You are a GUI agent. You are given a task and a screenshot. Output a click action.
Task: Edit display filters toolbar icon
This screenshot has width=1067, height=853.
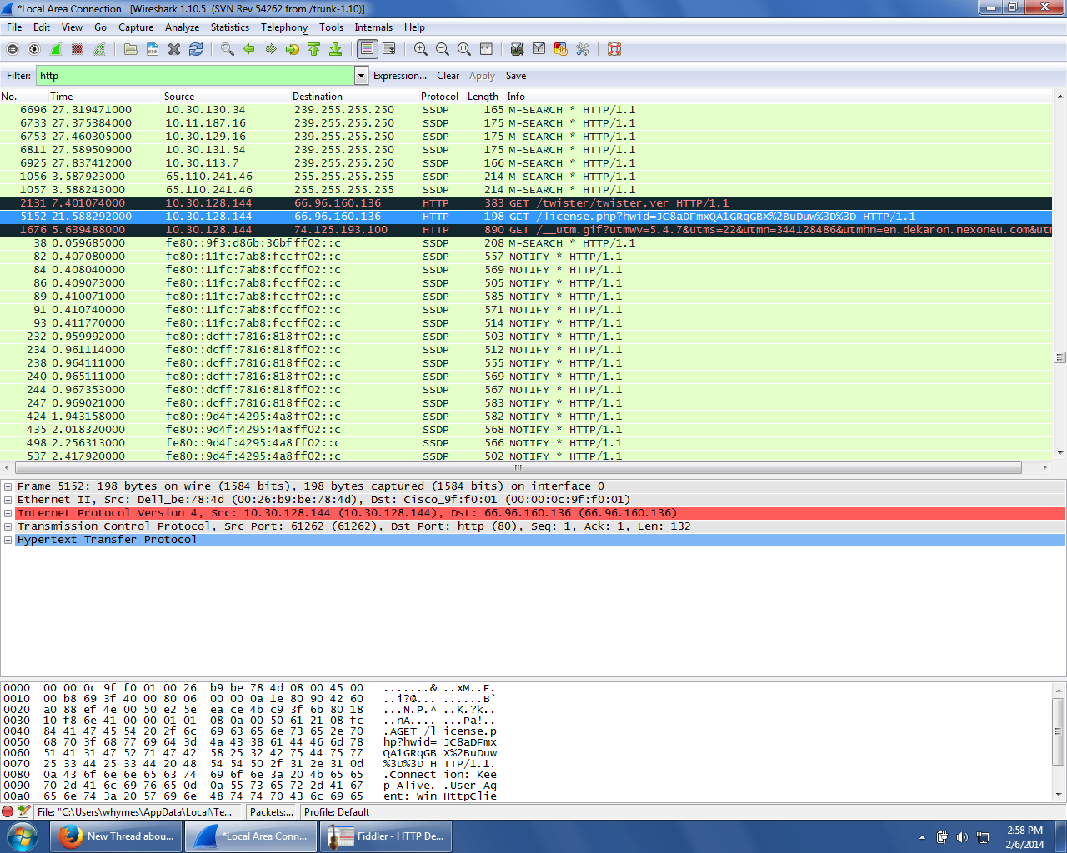pos(539,49)
